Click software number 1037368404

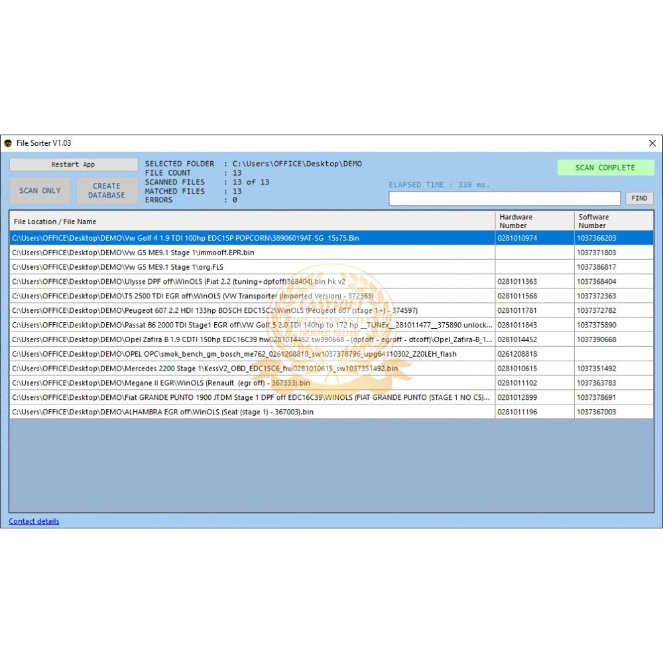(x=597, y=282)
